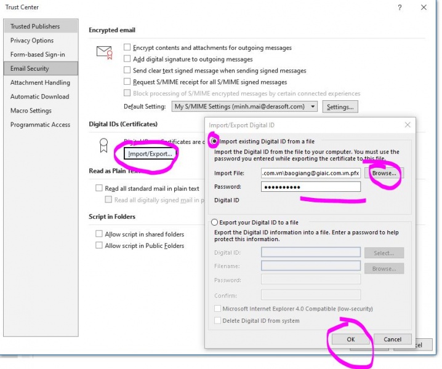Click the Import File path field

[x=310, y=173]
